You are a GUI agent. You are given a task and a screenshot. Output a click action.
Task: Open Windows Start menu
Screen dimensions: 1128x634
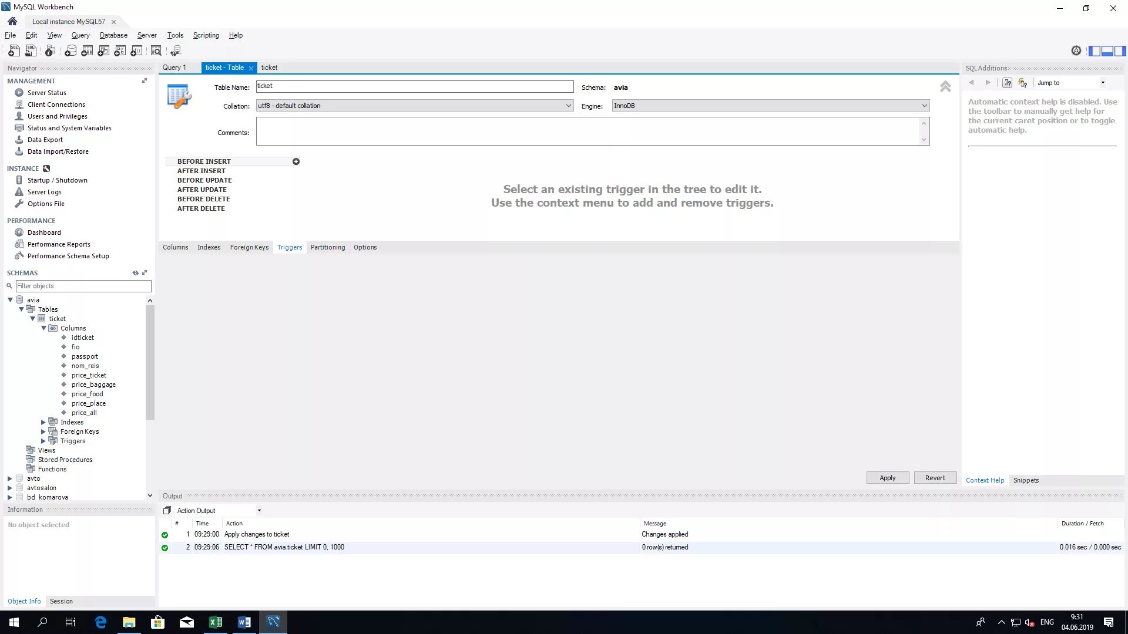(14, 622)
